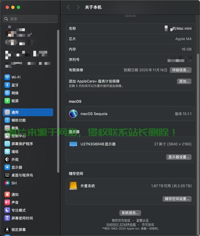Click the 'macOS Sequoia' name text
Image resolution: width=200 pixels, height=236 pixels.
94,114
